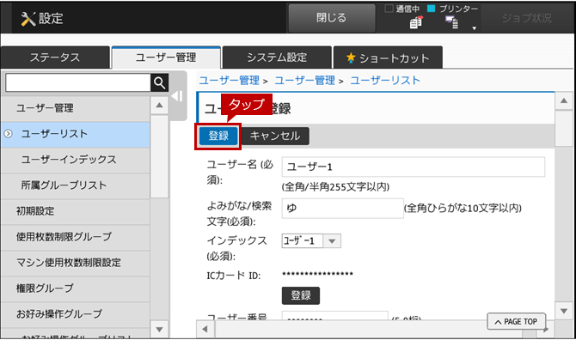Open 所属グループリスト in the sidebar
Screen dimensions: 576x340
click(76, 185)
